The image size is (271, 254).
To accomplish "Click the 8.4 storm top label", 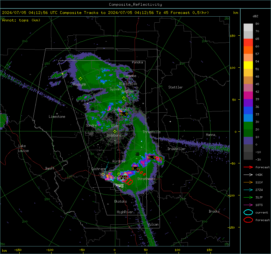I will 135,169.
